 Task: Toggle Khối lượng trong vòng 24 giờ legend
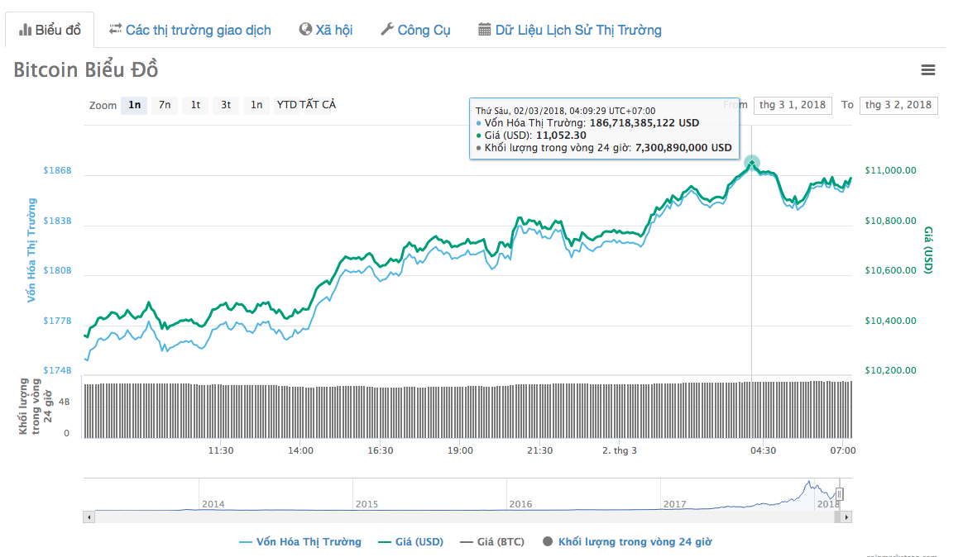click(628, 541)
